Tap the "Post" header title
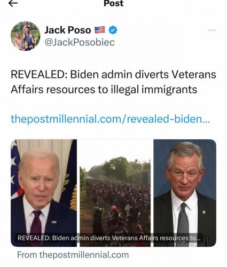Image resolution: width=227 pixels, height=267 pixels. pos(113,3)
